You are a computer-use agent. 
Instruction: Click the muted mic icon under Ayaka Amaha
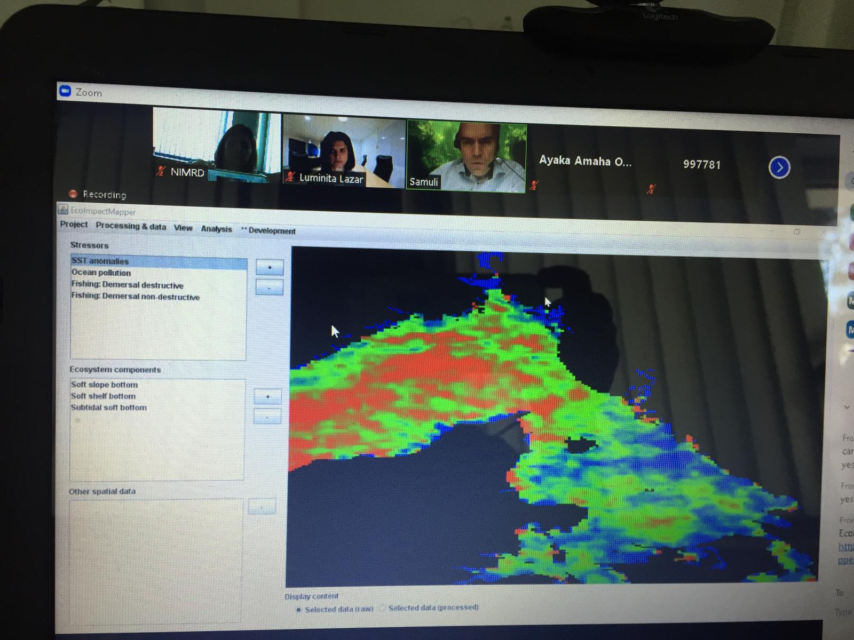[534, 185]
